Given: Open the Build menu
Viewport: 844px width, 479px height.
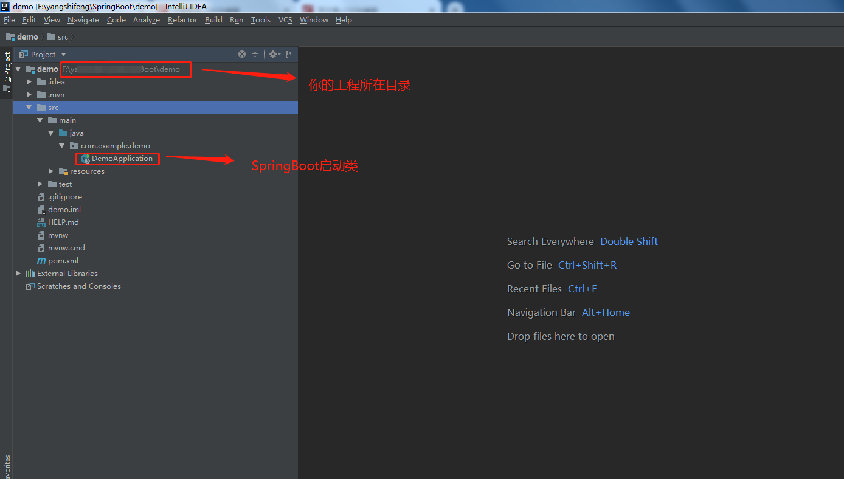Looking at the screenshot, I should pos(213,20).
